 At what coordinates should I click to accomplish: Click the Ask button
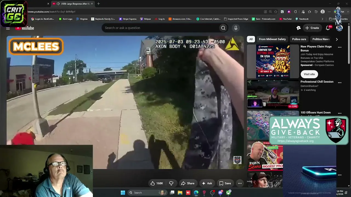click(x=207, y=183)
